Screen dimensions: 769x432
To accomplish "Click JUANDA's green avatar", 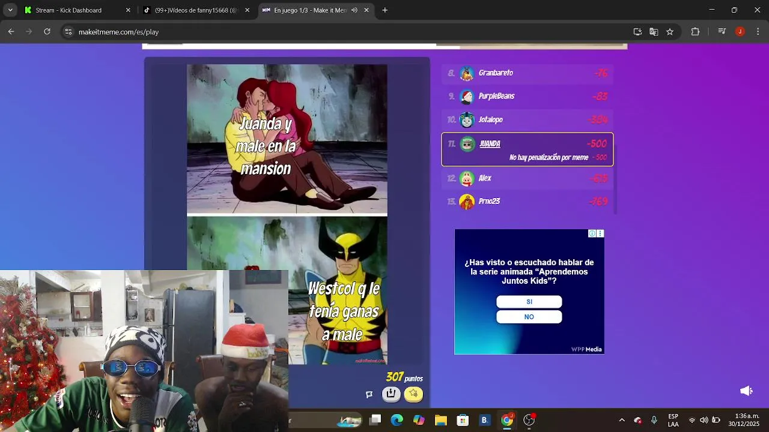I will click(x=467, y=144).
